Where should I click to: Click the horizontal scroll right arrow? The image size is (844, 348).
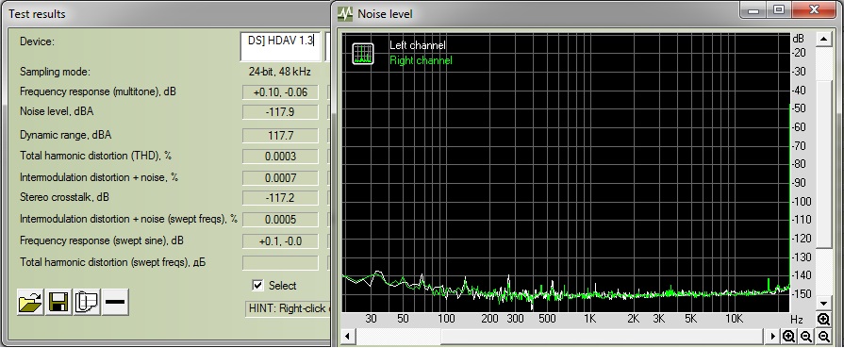pos(773,337)
